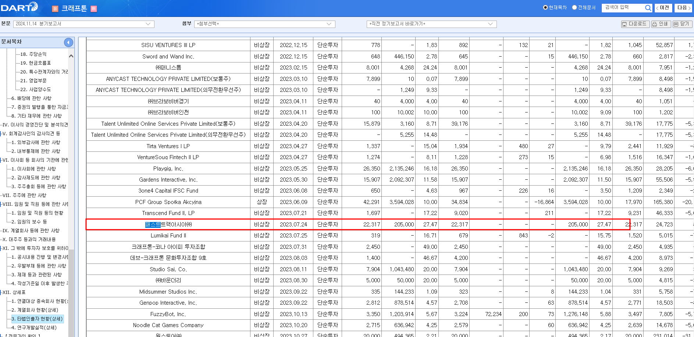
Task: Open IV. 이사의 경영진단 및 분석의견
Action: (35, 125)
